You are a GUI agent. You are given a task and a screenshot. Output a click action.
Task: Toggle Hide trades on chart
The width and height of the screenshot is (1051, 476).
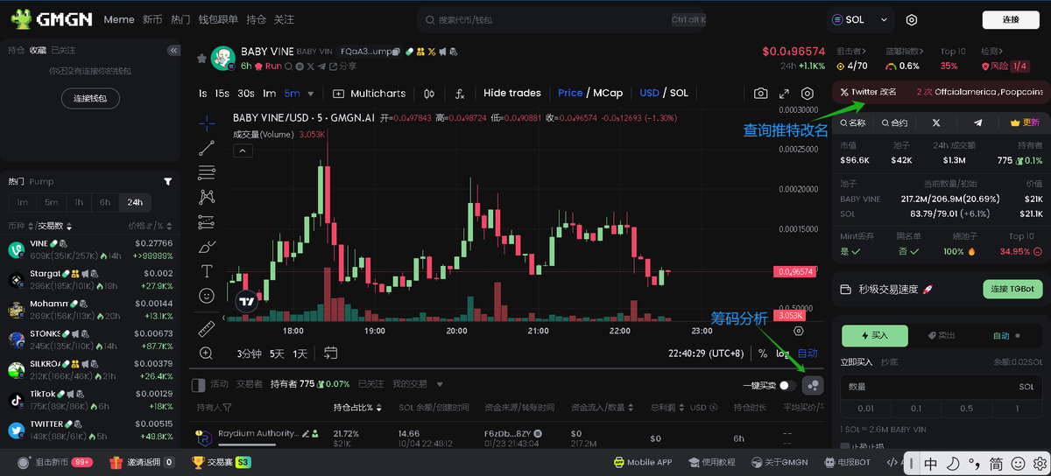coord(512,94)
